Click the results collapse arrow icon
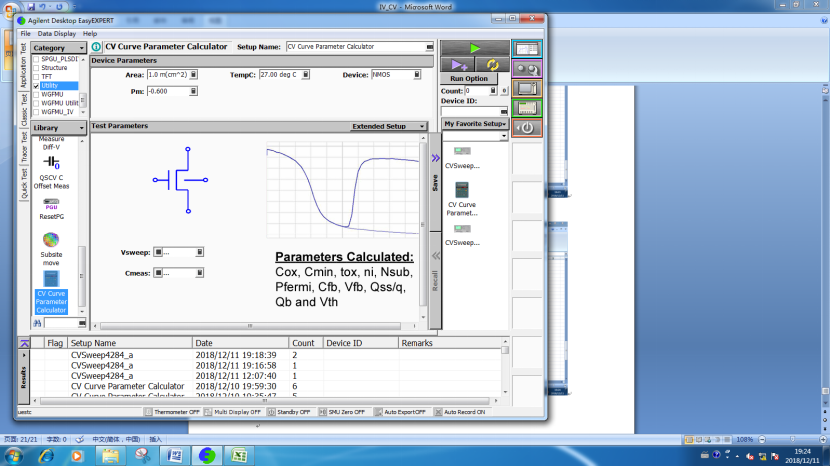This screenshot has height=467, width=830. coord(24,343)
